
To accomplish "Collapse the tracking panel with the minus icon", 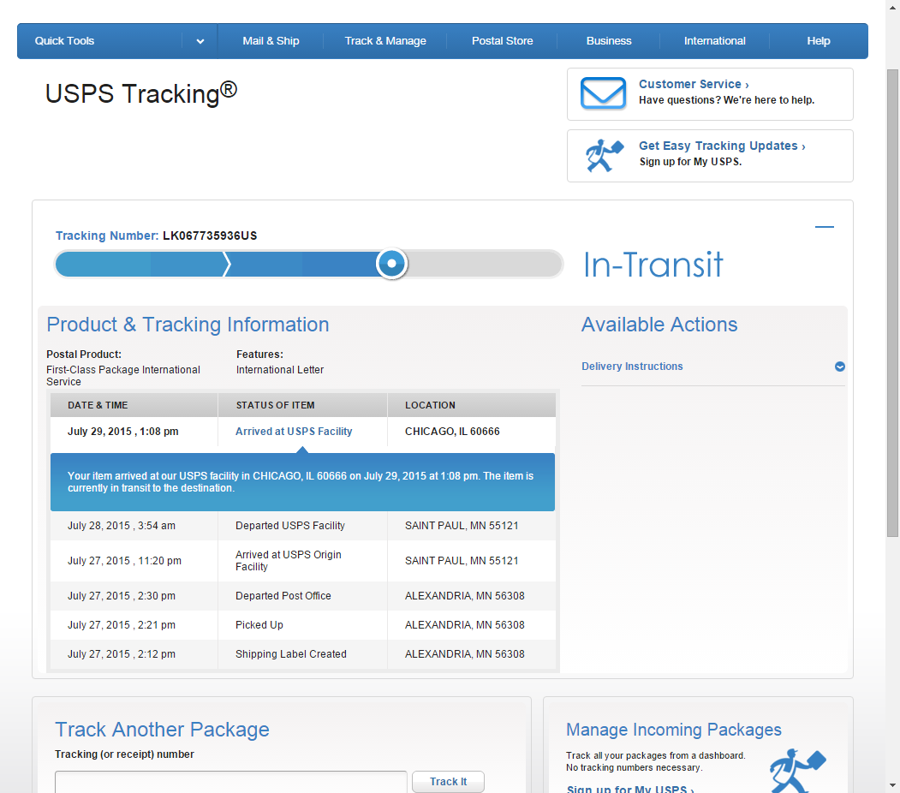I will [x=825, y=227].
